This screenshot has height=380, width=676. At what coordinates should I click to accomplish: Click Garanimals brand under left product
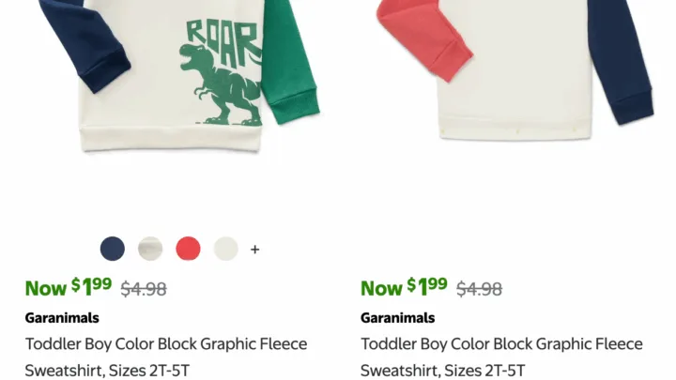pos(62,317)
